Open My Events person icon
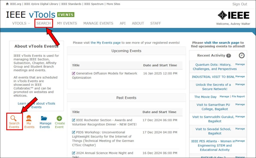Viewport: 256px width, 158px height. [29, 118]
